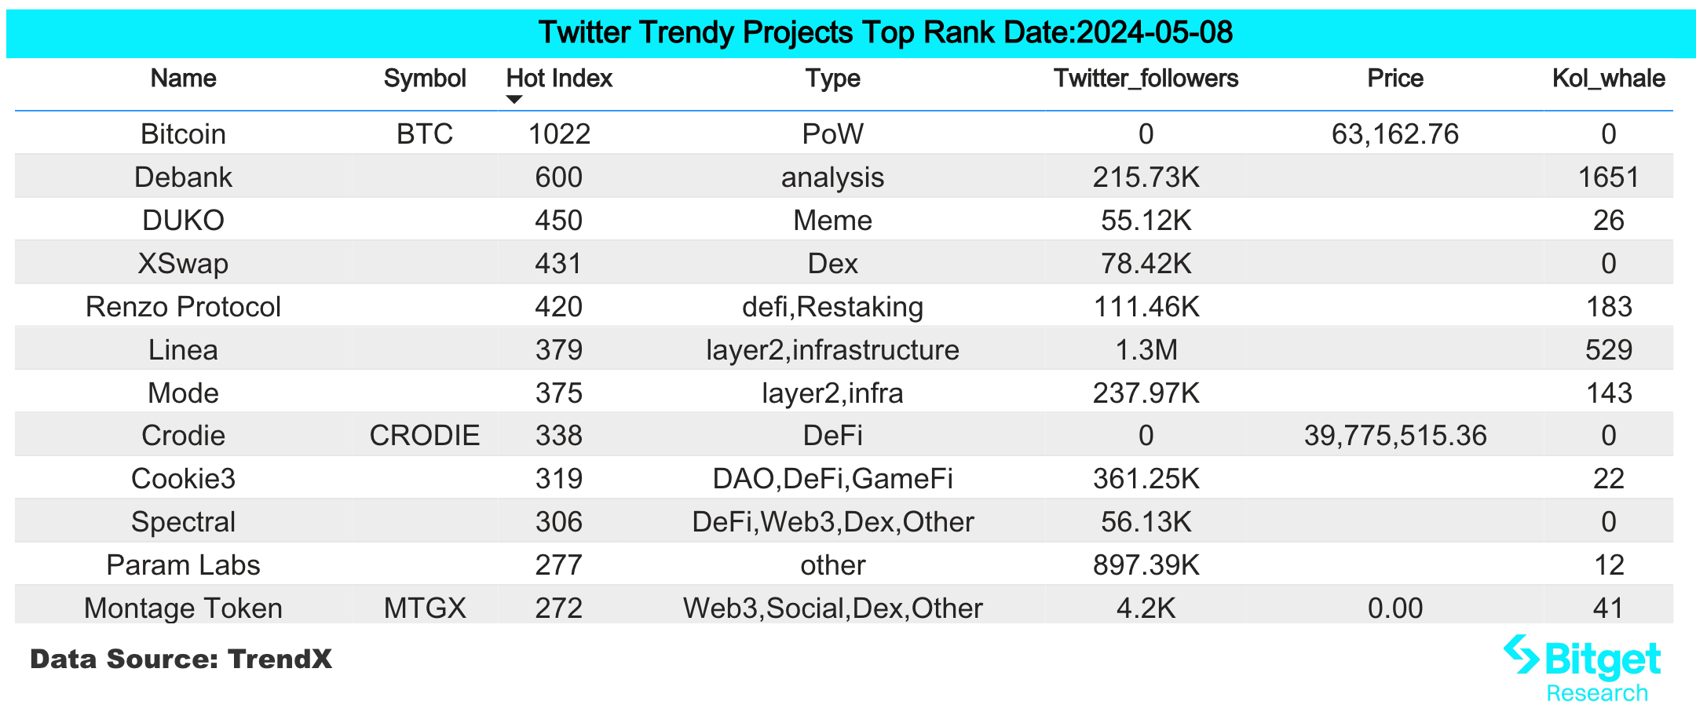Click the Kol_whale column header

coord(1608,79)
